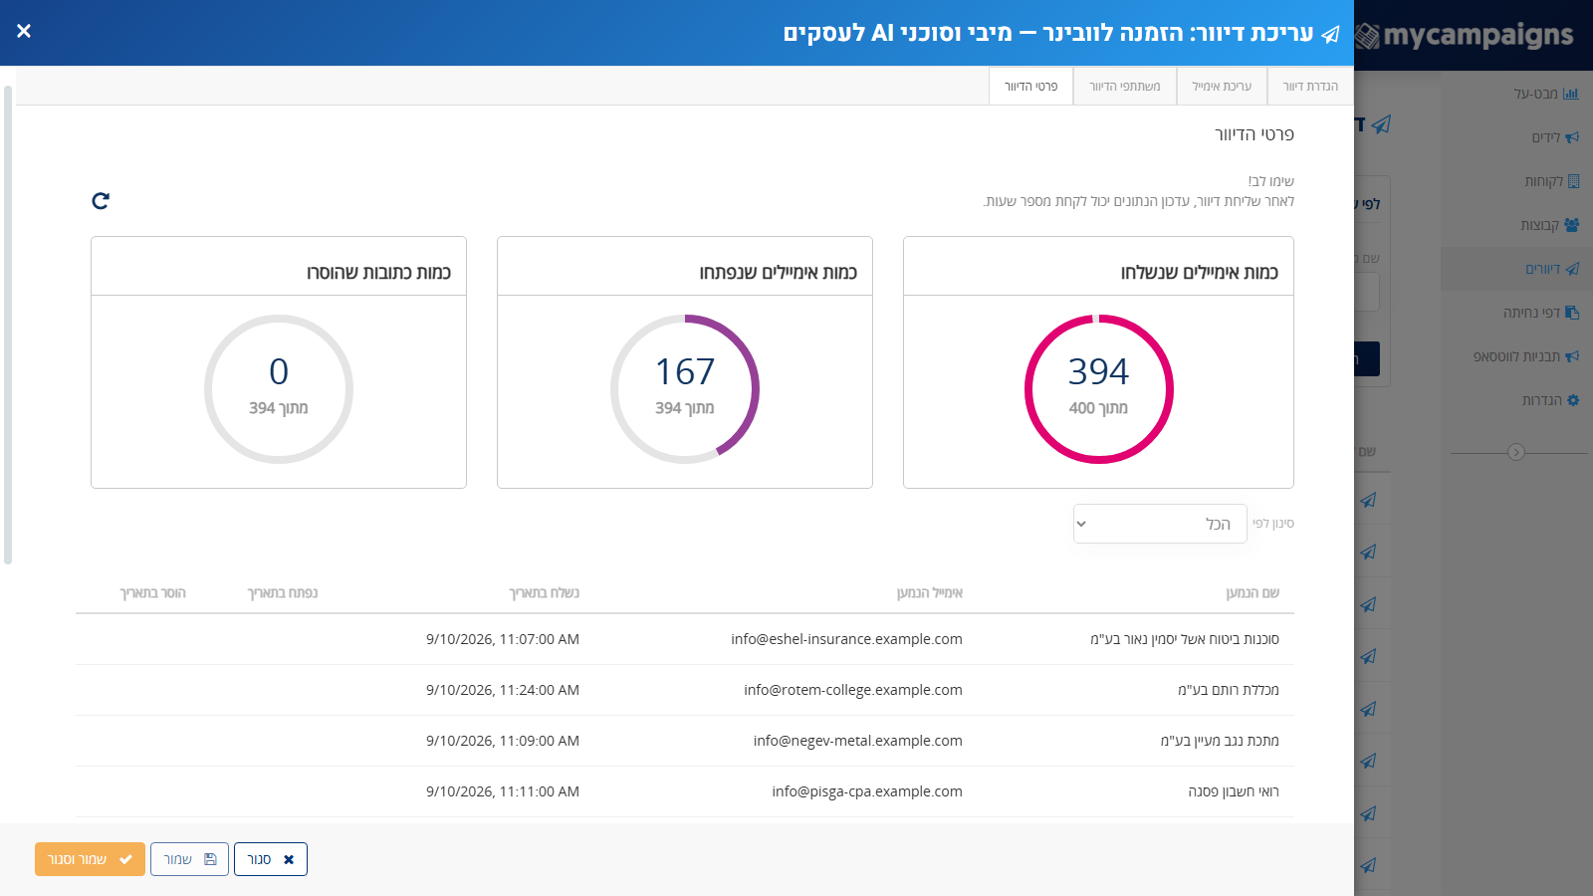The height and width of the screenshot is (896, 1593).
Task: Click the 'פרטי הדיוור' section heading
Action: (x=1254, y=134)
